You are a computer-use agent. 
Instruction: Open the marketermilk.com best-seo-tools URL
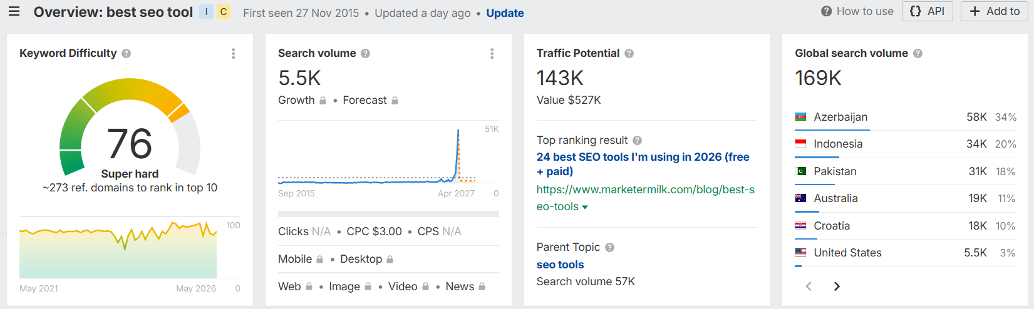pos(645,198)
